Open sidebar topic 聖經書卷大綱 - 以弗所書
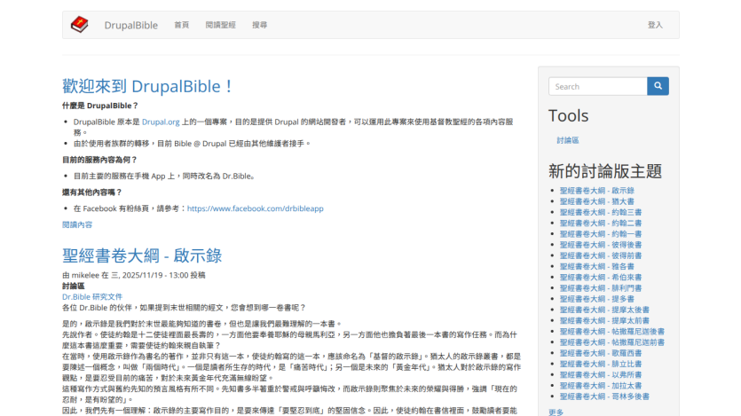 (x=601, y=375)
